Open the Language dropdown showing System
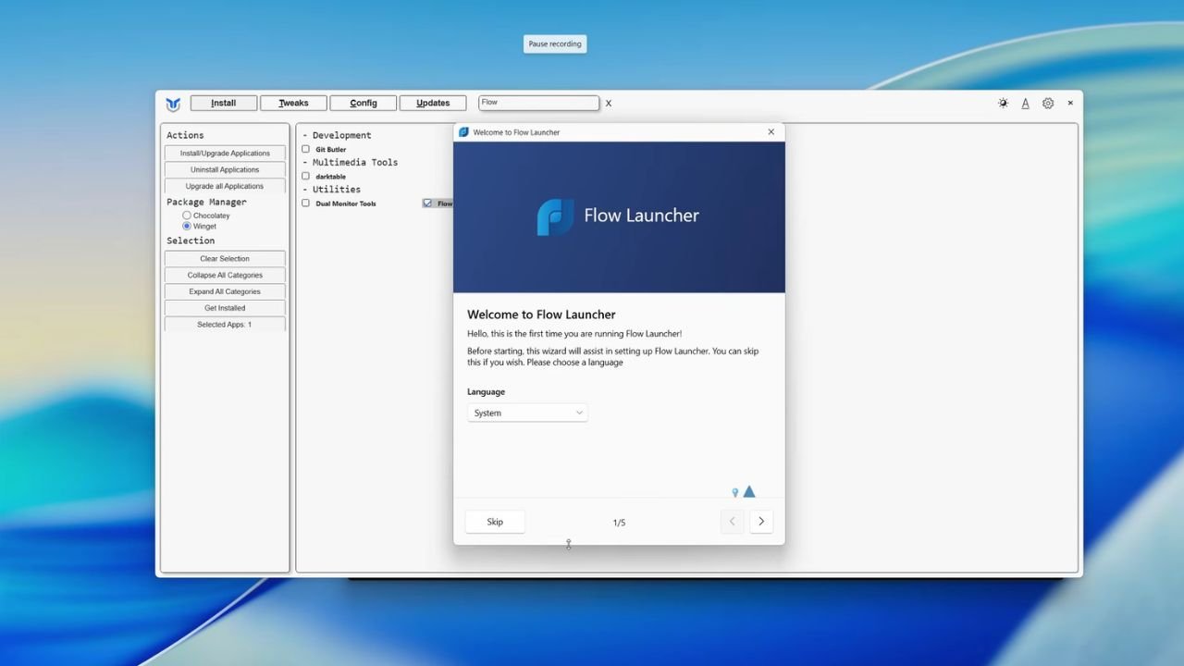Viewport: 1184px width, 666px height. 527,413
